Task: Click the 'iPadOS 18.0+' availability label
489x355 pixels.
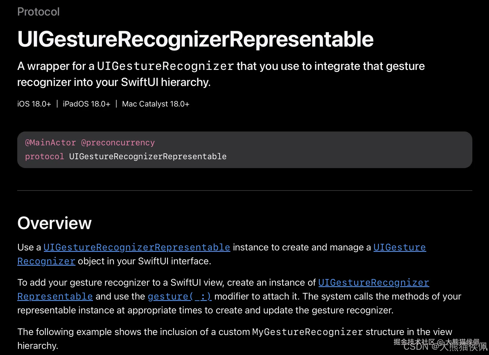Action: click(x=87, y=104)
